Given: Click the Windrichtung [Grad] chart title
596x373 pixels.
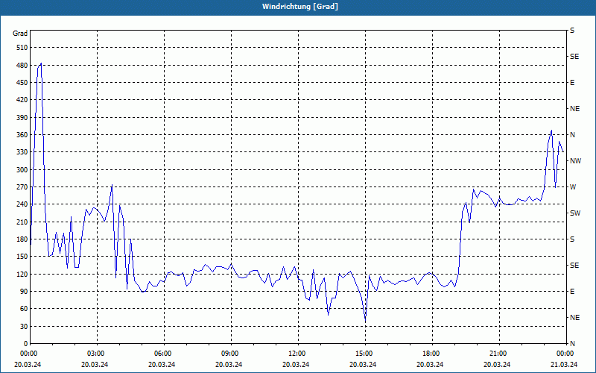Looking at the screenshot, I should 300,7.
